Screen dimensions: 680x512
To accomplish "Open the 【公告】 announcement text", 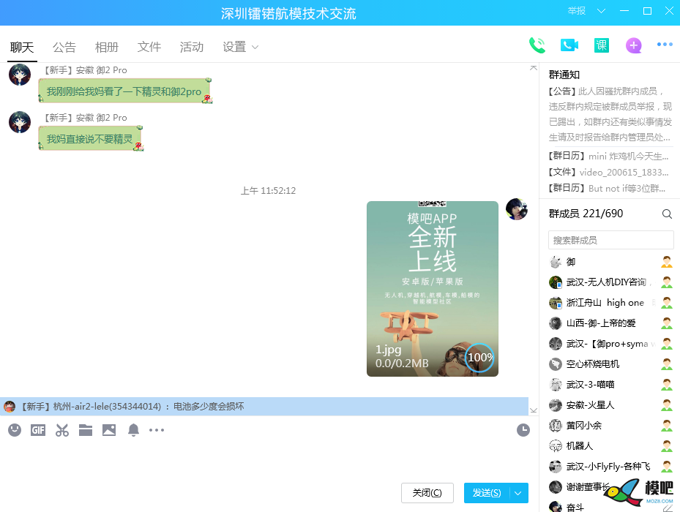I will [x=610, y=114].
